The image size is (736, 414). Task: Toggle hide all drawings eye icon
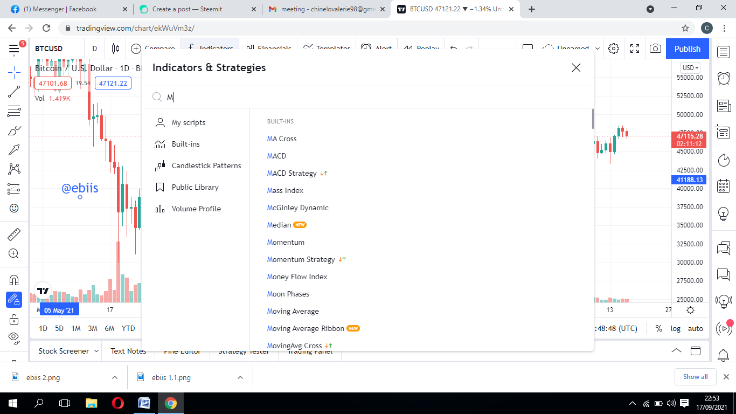(14, 338)
